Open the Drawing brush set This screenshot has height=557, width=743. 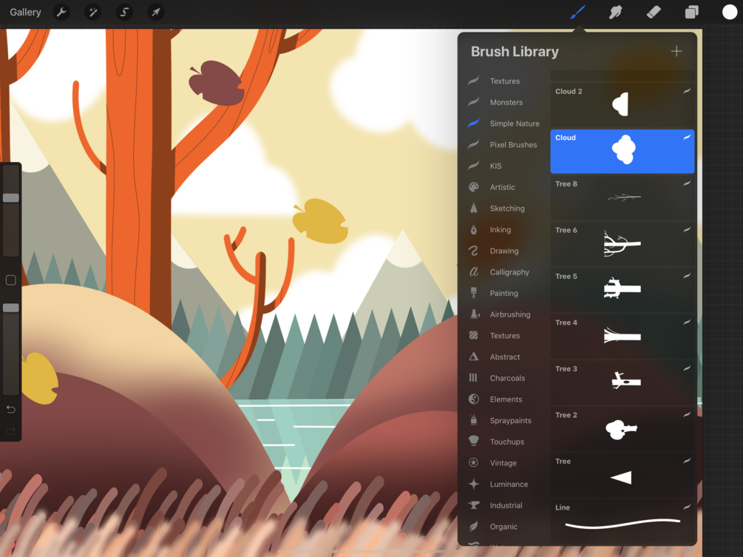[503, 251]
